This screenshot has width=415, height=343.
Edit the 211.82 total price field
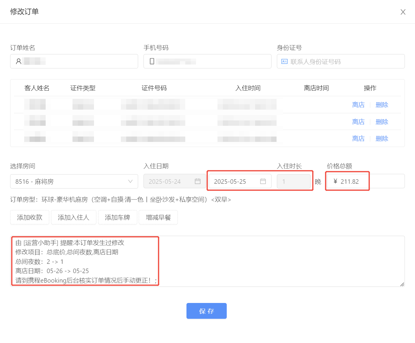[366, 181]
